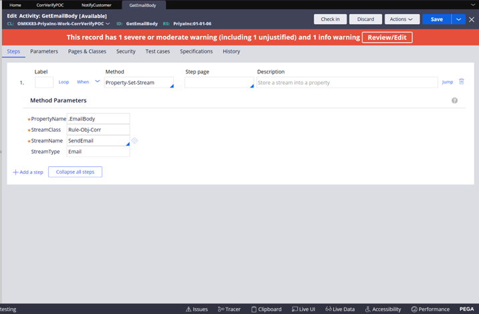479x314 pixels.
Task: Click the When link on step 1
Action: 83,82
